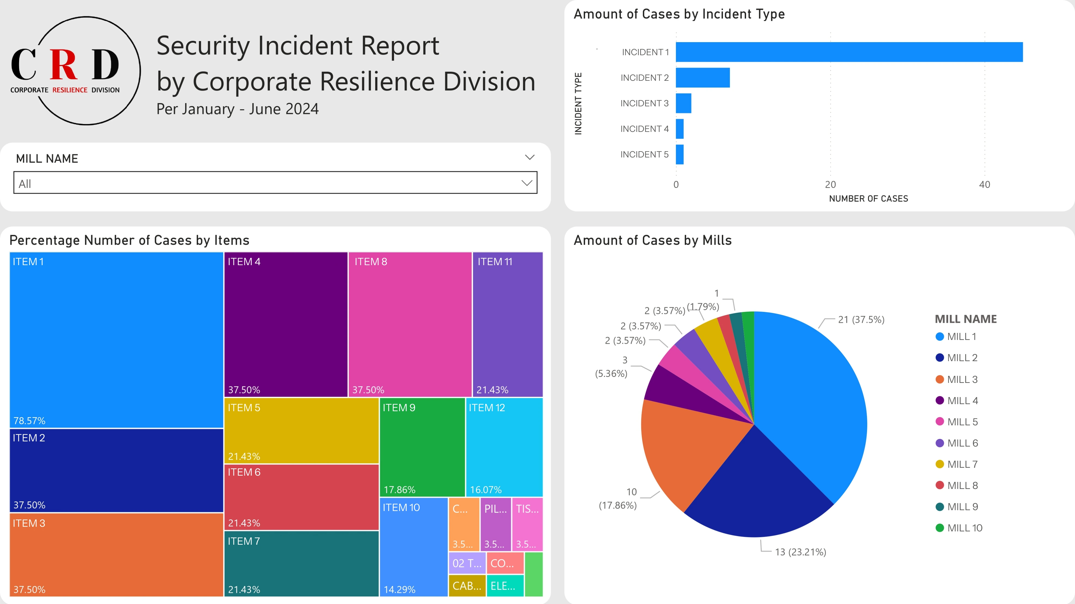The image size is (1075, 604).
Task: Click the ITEM 8 pink tile
Action: click(410, 324)
